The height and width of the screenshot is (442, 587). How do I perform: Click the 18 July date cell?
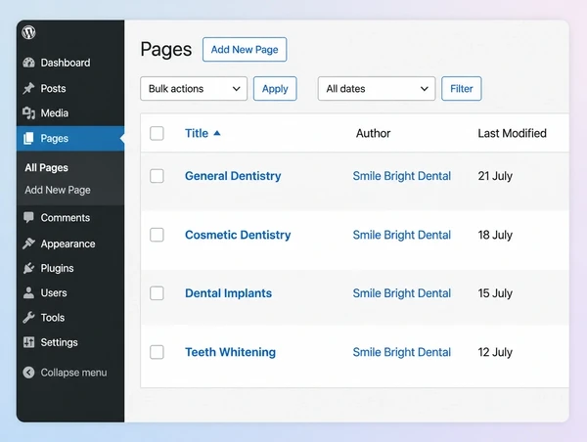click(495, 235)
